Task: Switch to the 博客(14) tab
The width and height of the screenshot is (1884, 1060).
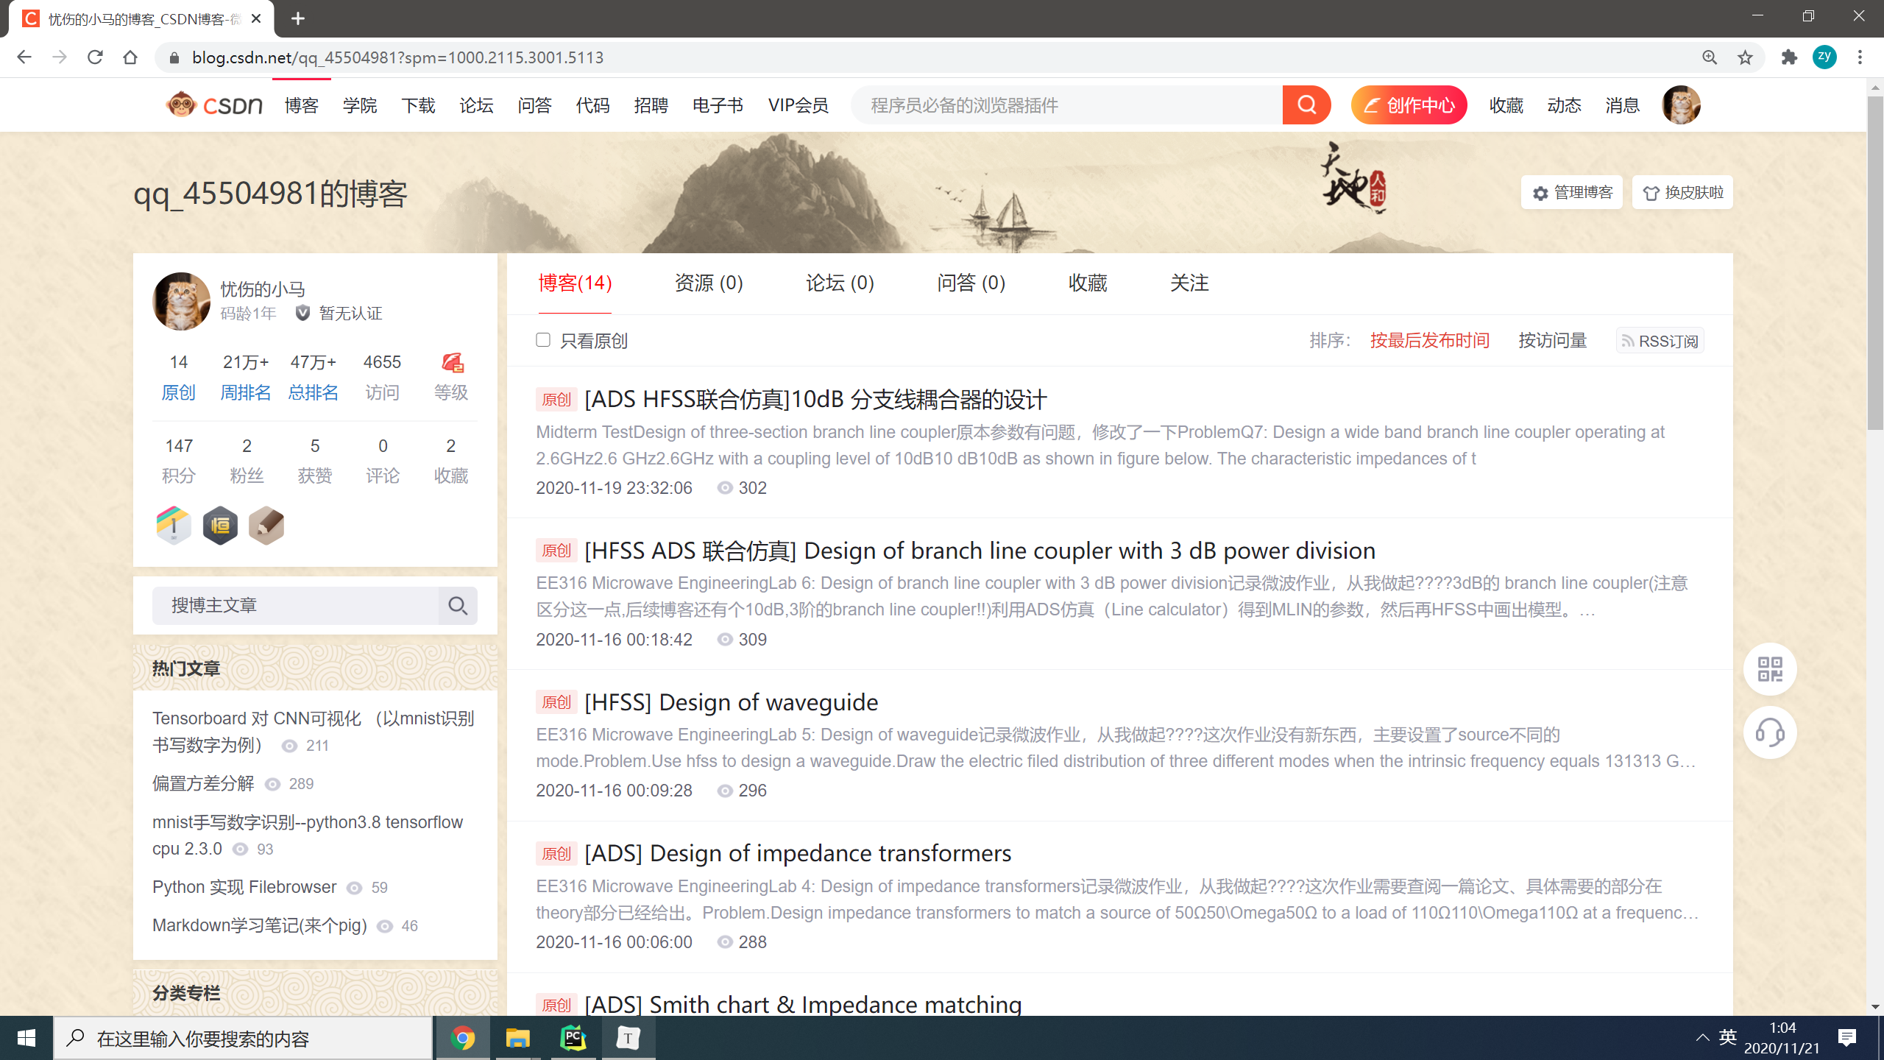Action: coord(575,283)
